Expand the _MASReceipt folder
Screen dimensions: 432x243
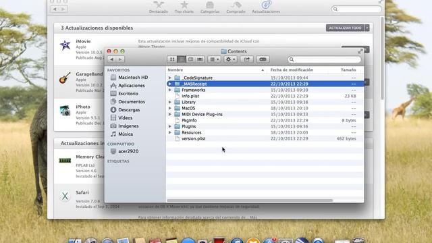[x=170, y=84]
